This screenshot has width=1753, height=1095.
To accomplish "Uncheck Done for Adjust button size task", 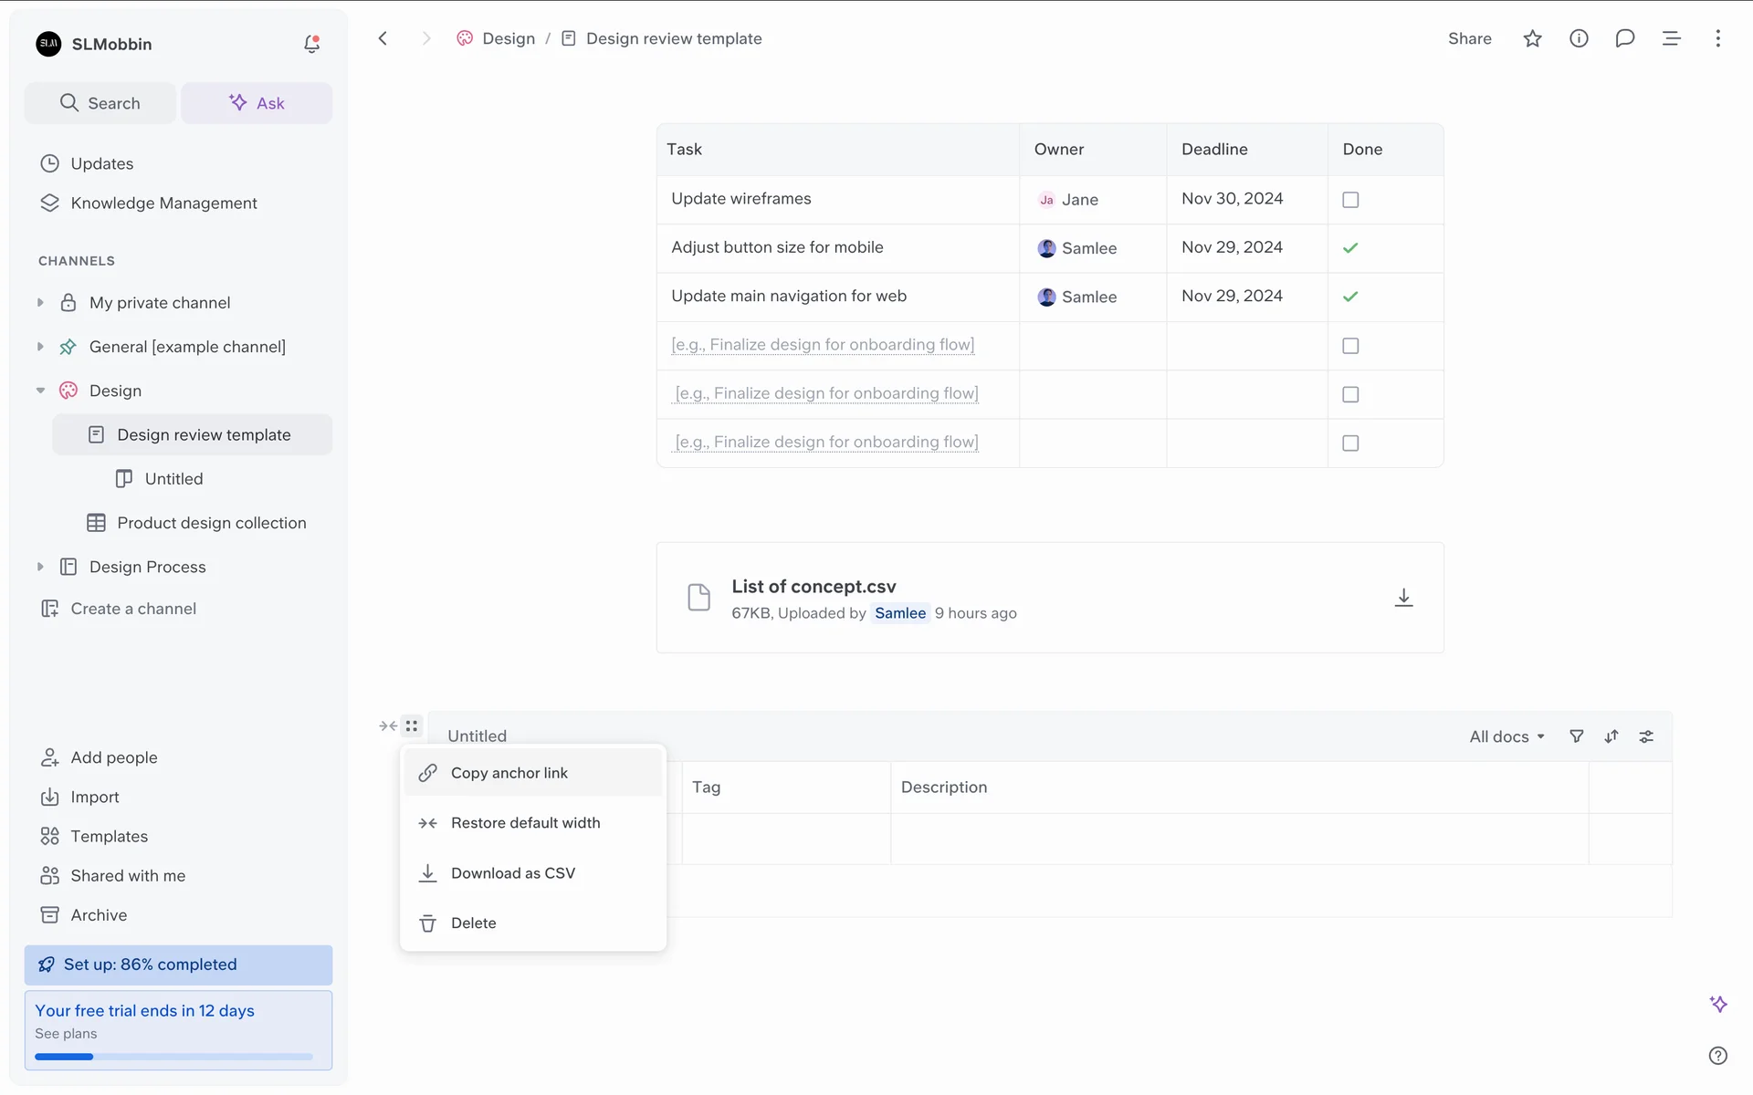I will click(1350, 248).
